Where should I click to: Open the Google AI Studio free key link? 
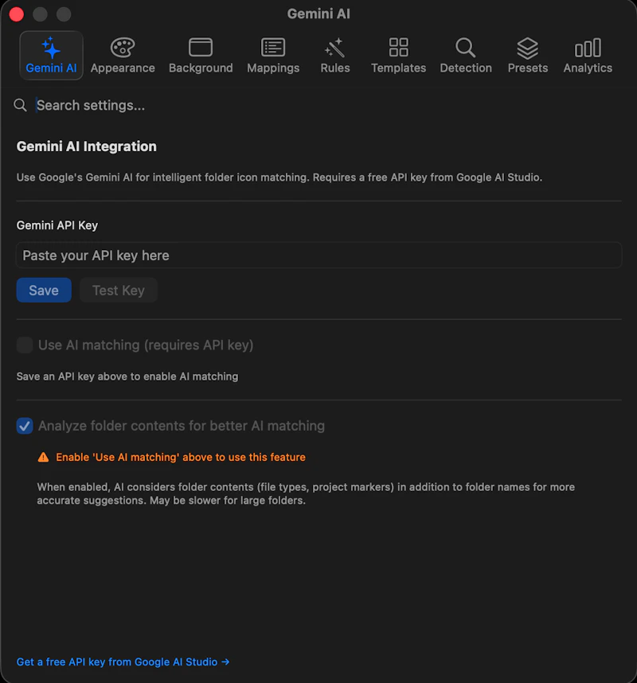(123, 662)
